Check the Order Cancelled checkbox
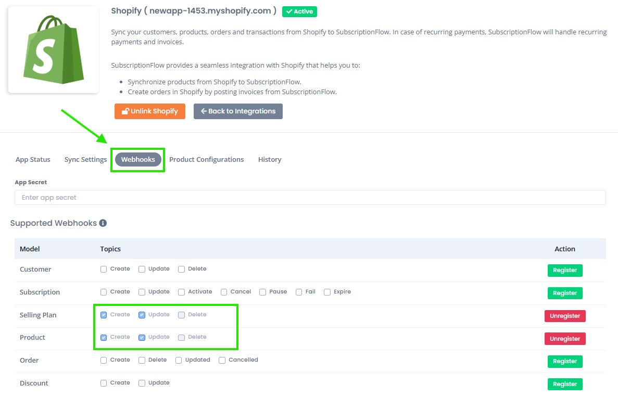 222,361
